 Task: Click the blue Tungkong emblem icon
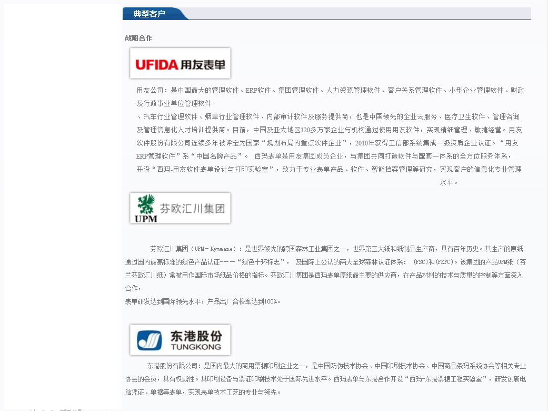[x=150, y=340]
